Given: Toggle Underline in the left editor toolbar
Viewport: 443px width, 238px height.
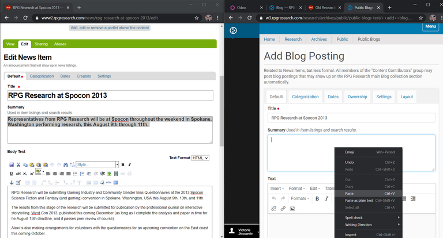Looking at the screenshot, I should click(12, 174).
